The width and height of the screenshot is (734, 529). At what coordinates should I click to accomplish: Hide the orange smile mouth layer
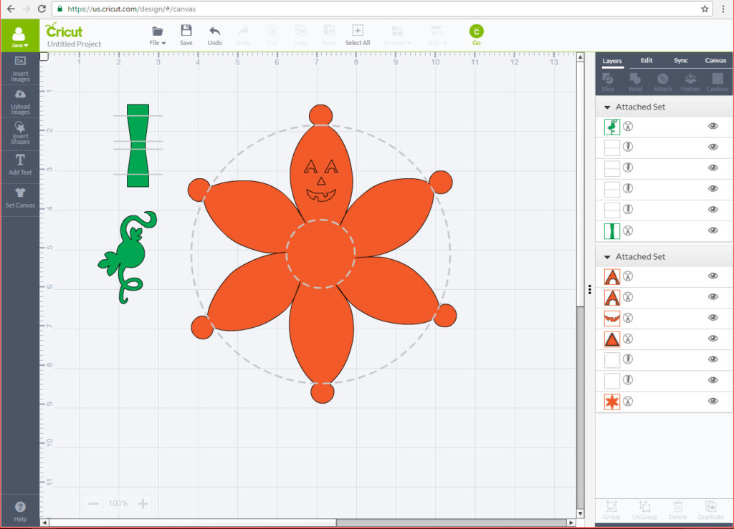click(x=712, y=317)
